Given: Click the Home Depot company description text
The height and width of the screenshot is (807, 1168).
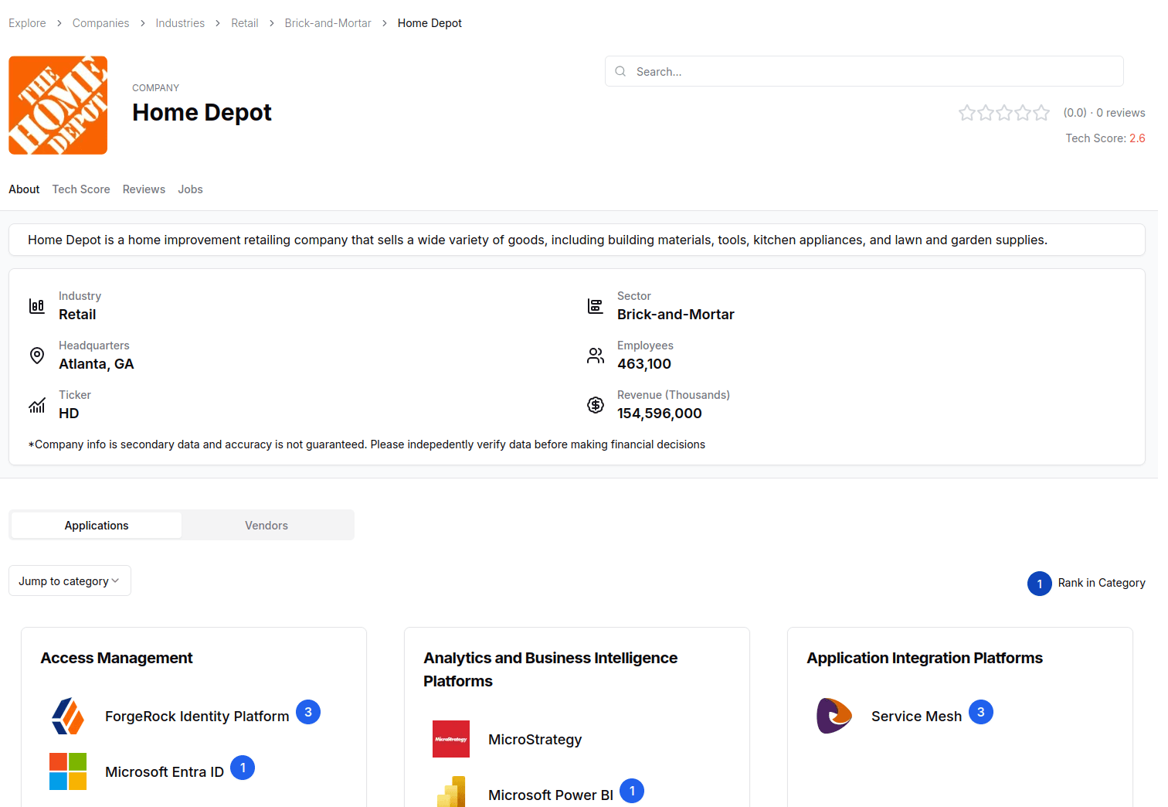Looking at the screenshot, I should [538, 240].
